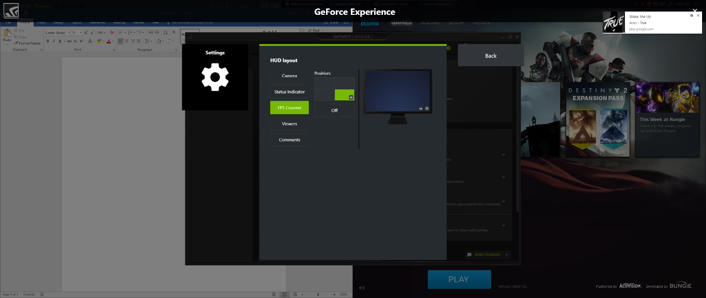Click Grow Font icon in Word
Viewport: 706px width, 298px height.
(x=86, y=33)
